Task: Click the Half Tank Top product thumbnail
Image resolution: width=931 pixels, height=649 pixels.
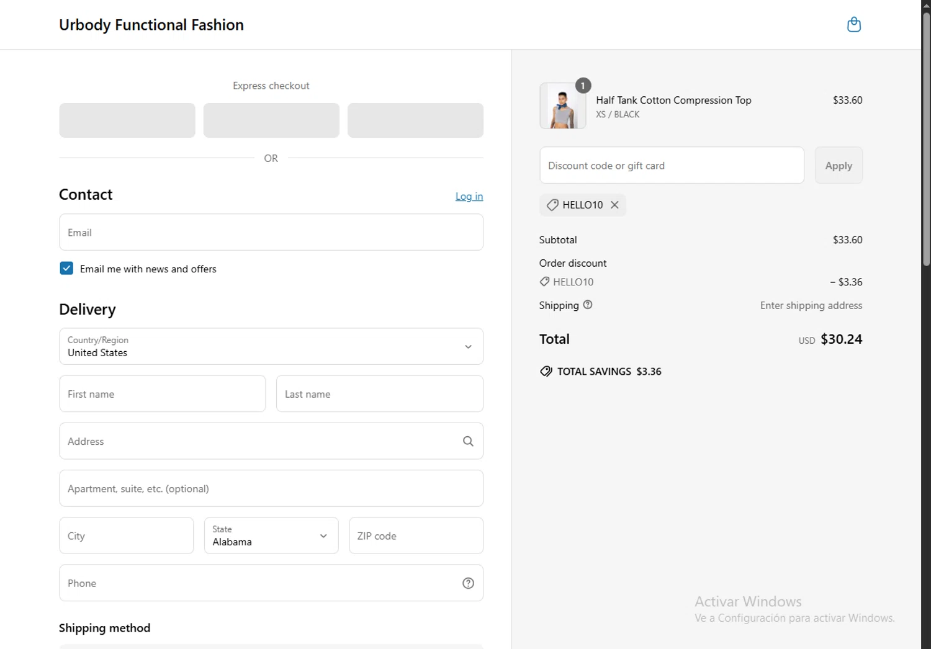Action: click(562, 105)
